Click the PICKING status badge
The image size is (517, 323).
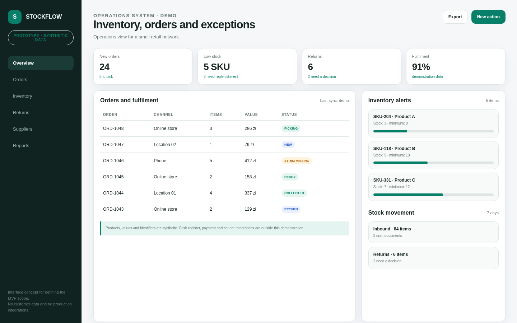291,128
